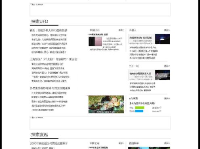The height and width of the screenshot is (149, 200).
Task: Open the large captioned feature image on grass
Action: point(106,104)
